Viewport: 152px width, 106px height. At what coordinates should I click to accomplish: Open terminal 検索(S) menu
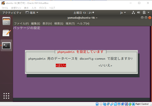(x=59, y=23)
